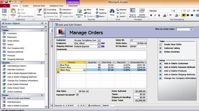The height and width of the screenshot is (111, 199).
Task: Apply Italic formatting
Action: click(x=155, y=15)
